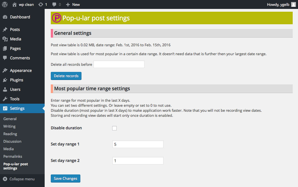Select the Settings menu label

click(x=17, y=108)
